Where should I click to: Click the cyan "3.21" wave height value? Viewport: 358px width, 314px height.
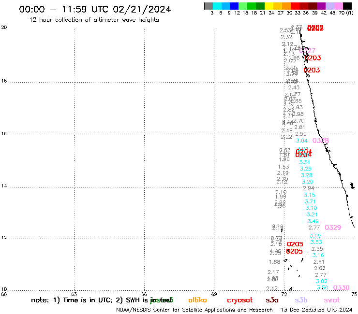[x=312, y=214]
